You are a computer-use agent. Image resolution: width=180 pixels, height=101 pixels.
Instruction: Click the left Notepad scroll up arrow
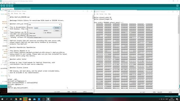tap(93, 15)
